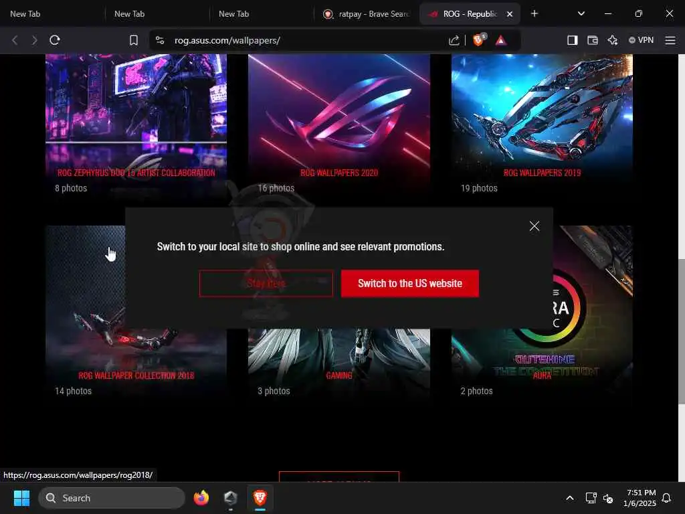Expand the tab search dropdown arrow
The height and width of the screenshot is (514, 685).
581,13
